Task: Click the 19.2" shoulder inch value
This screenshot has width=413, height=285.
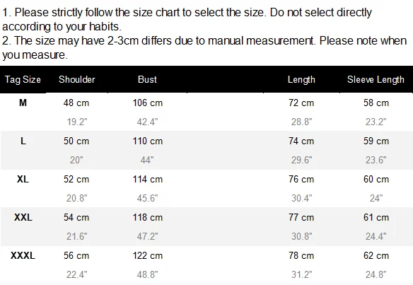Action: pos(76,122)
